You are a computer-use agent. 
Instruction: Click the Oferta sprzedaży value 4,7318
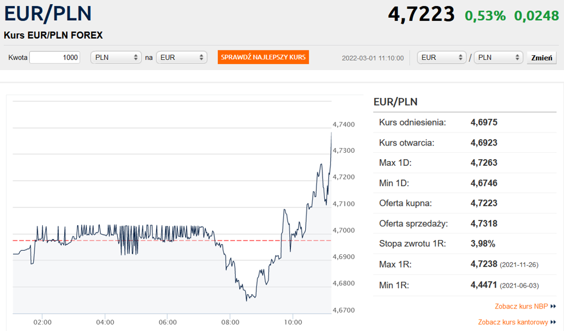484,223
